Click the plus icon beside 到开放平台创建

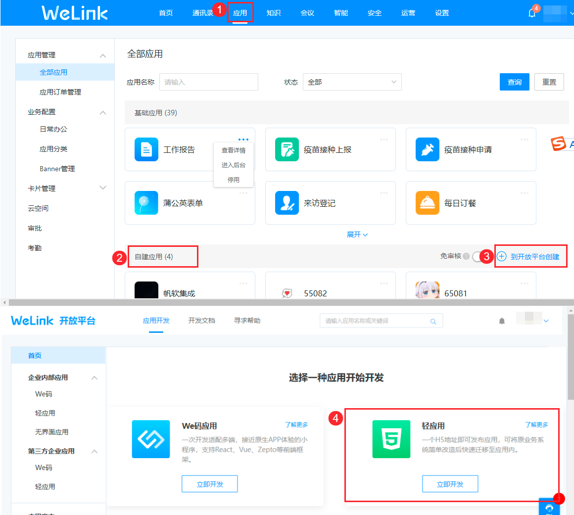click(502, 256)
